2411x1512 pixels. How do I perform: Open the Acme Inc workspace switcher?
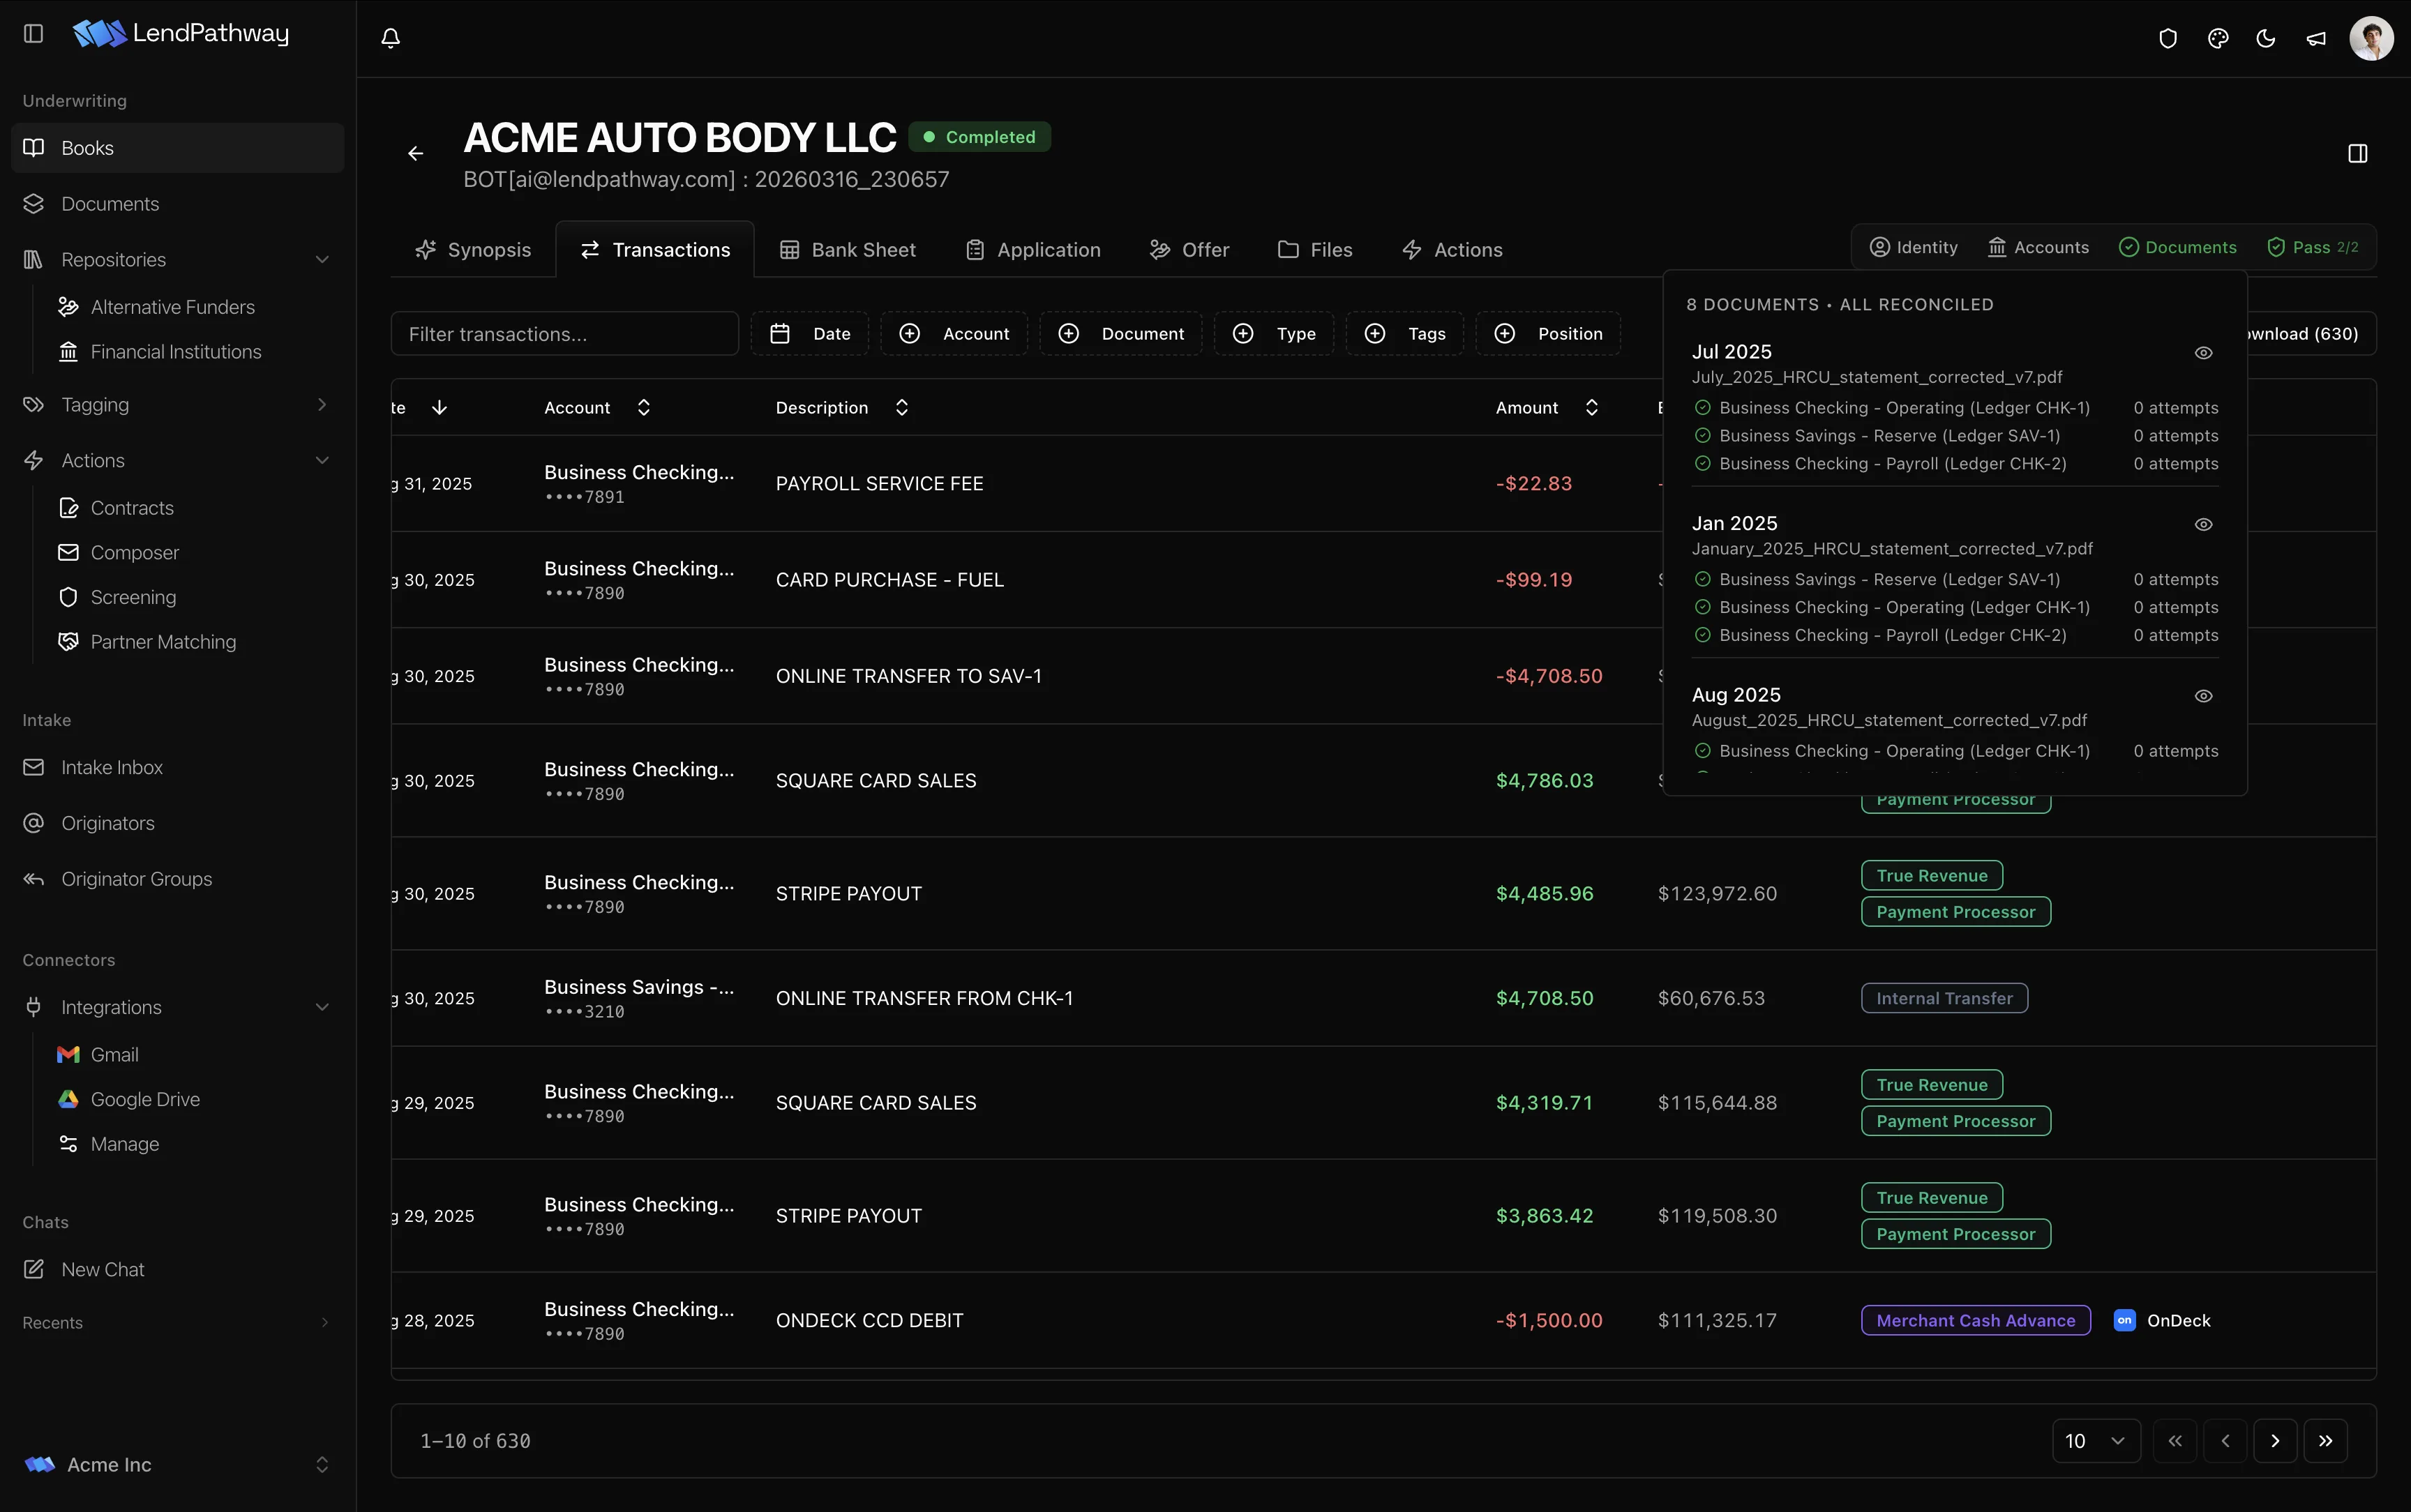point(177,1464)
